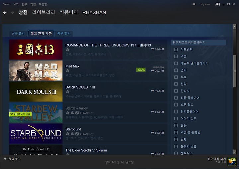Screen dimensions: 239x169
Task: Check the 어드벤처 tag checkbox
Action: [x=176, y=49]
